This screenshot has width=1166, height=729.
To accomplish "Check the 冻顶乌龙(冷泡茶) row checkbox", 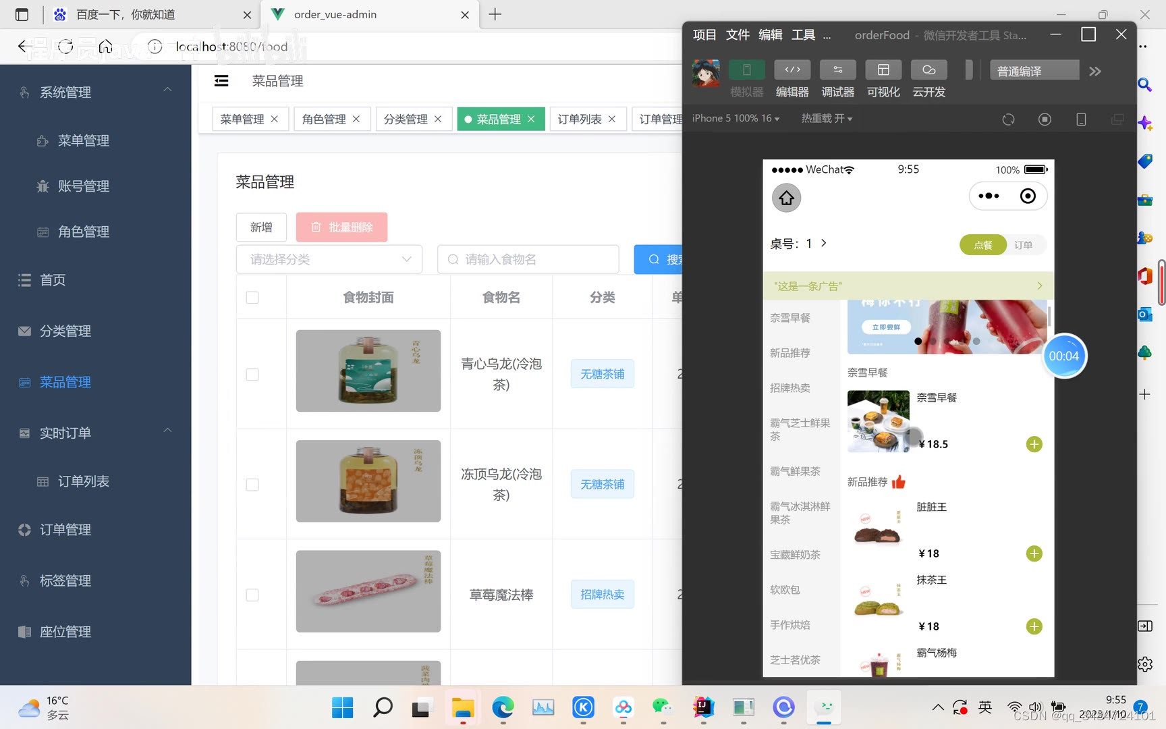I will (x=252, y=485).
